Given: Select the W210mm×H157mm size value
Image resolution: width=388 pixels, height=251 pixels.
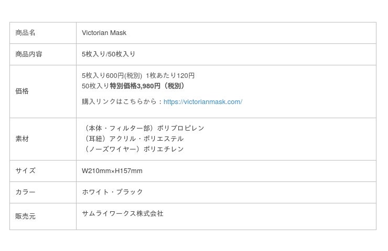Looking at the screenshot, I should (112, 171).
